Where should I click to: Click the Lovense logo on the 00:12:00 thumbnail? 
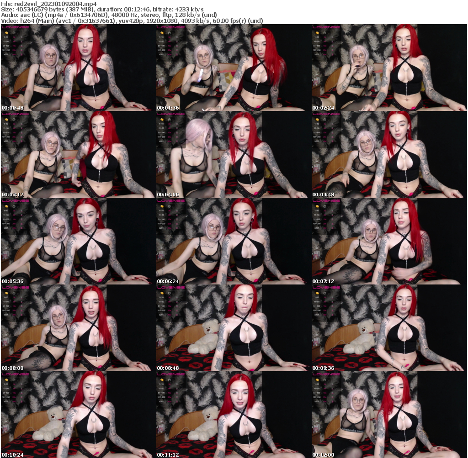coord(327,374)
